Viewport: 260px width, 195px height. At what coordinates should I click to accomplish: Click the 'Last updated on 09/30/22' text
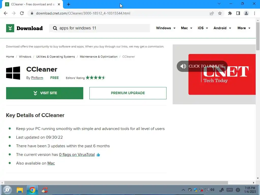click(x=39, y=137)
